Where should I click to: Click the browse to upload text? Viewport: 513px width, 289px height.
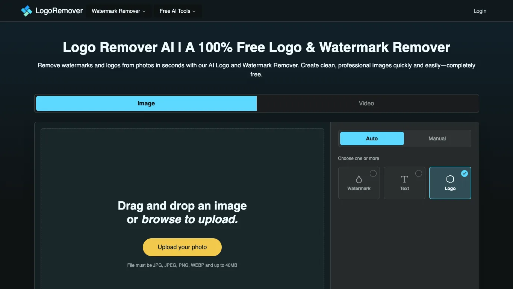(190, 219)
